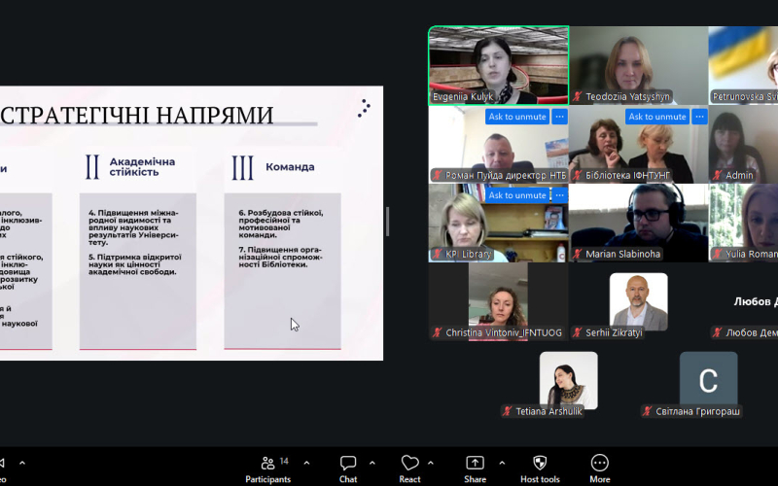778x486 pixels.
Task: Open the React heart menu
Action: click(409, 469)
